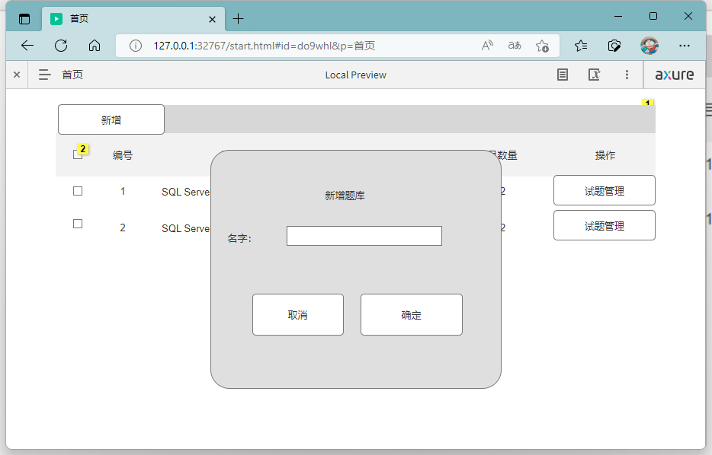
Task: Check the checkbox for row 1
Action: (78, 191)
